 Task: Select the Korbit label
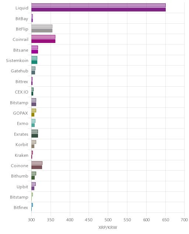tap(22, 145)
